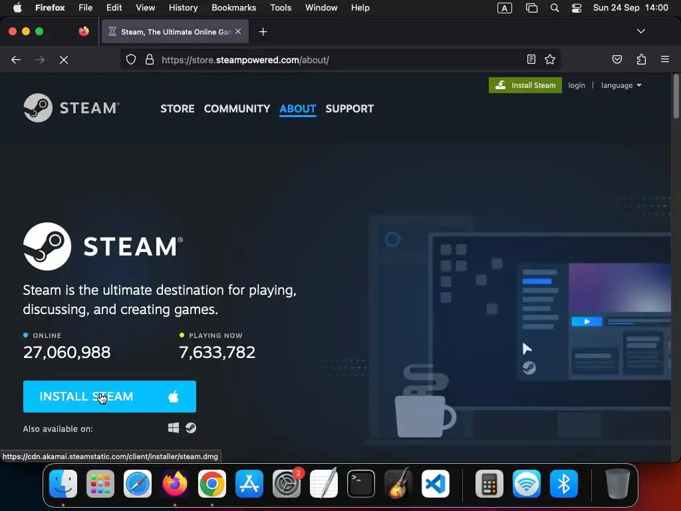The image size is (681, 511).
Task: Open Spotlight search in menu bar
Action: pos(555,8)
